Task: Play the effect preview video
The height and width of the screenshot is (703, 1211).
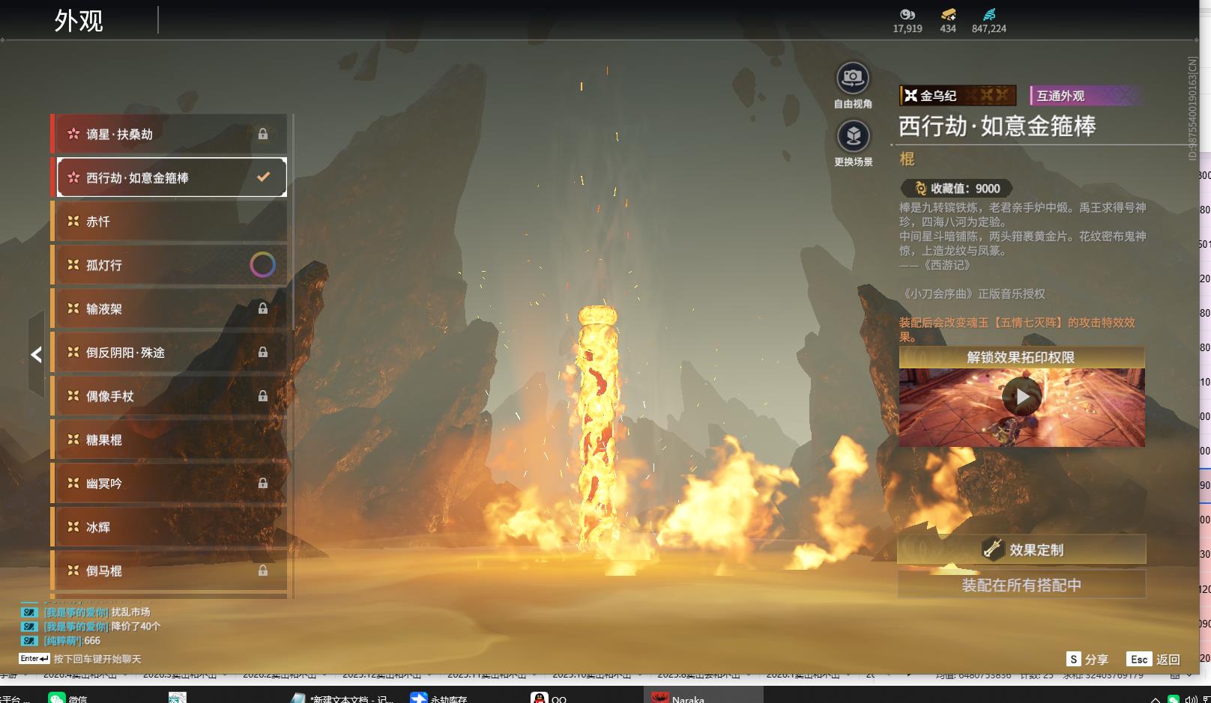Action: [x=1022, y=397]
